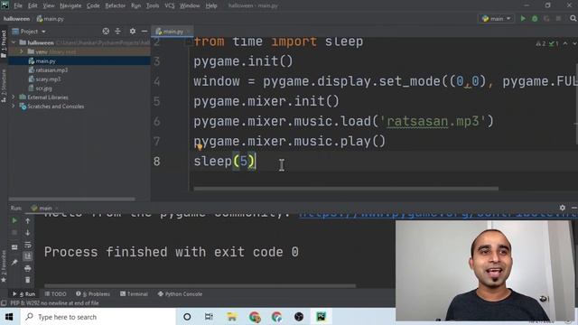The image size is (578, 325).
Task: Switch to PyCharm taskbar icon
Action: click(321, 317)
